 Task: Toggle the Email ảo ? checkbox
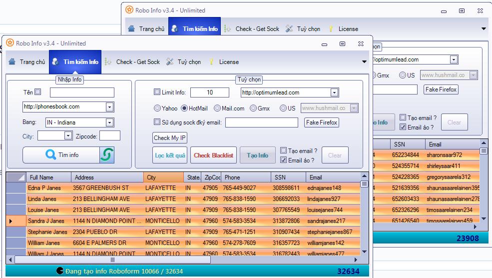[x=283, y=160]
